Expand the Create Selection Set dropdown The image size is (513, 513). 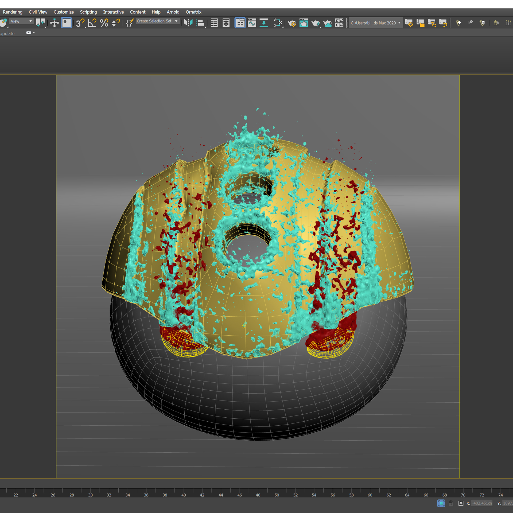[176, 21]
